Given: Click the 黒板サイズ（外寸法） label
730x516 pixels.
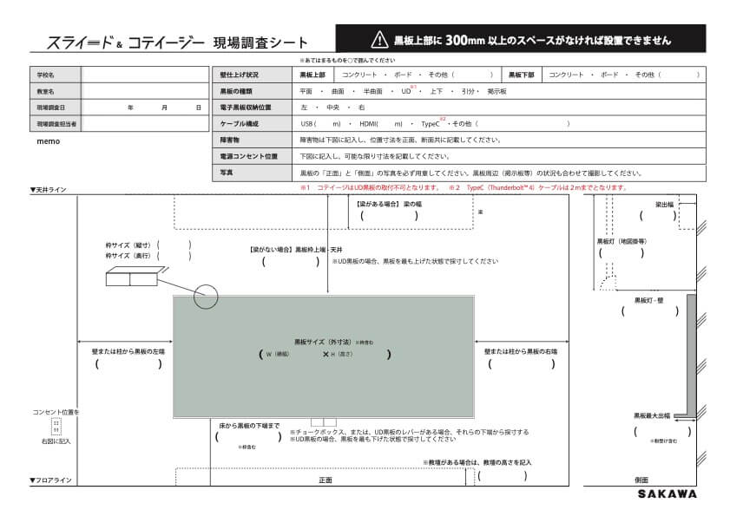Looking at the screenshot, I should click(325, 342).
